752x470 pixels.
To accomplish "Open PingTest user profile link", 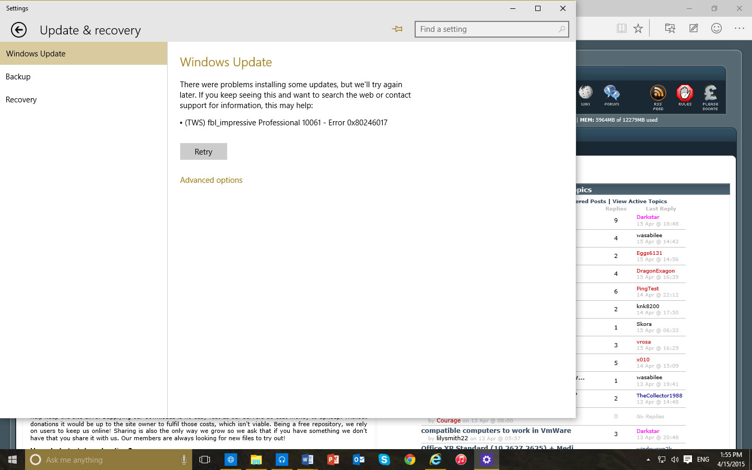I will pyautogui.click(x=648, y=288).
